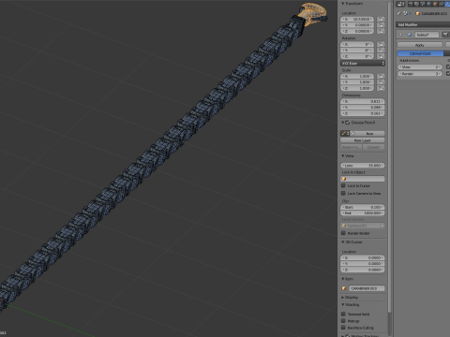
Task: Click the Clip Start value field
Action: click(x=363, y=207)
